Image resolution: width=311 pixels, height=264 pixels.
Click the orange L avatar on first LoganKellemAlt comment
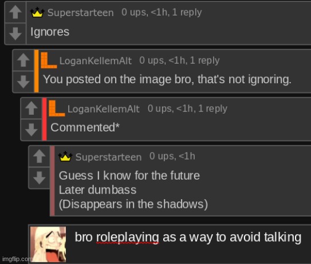coord(49,60)
